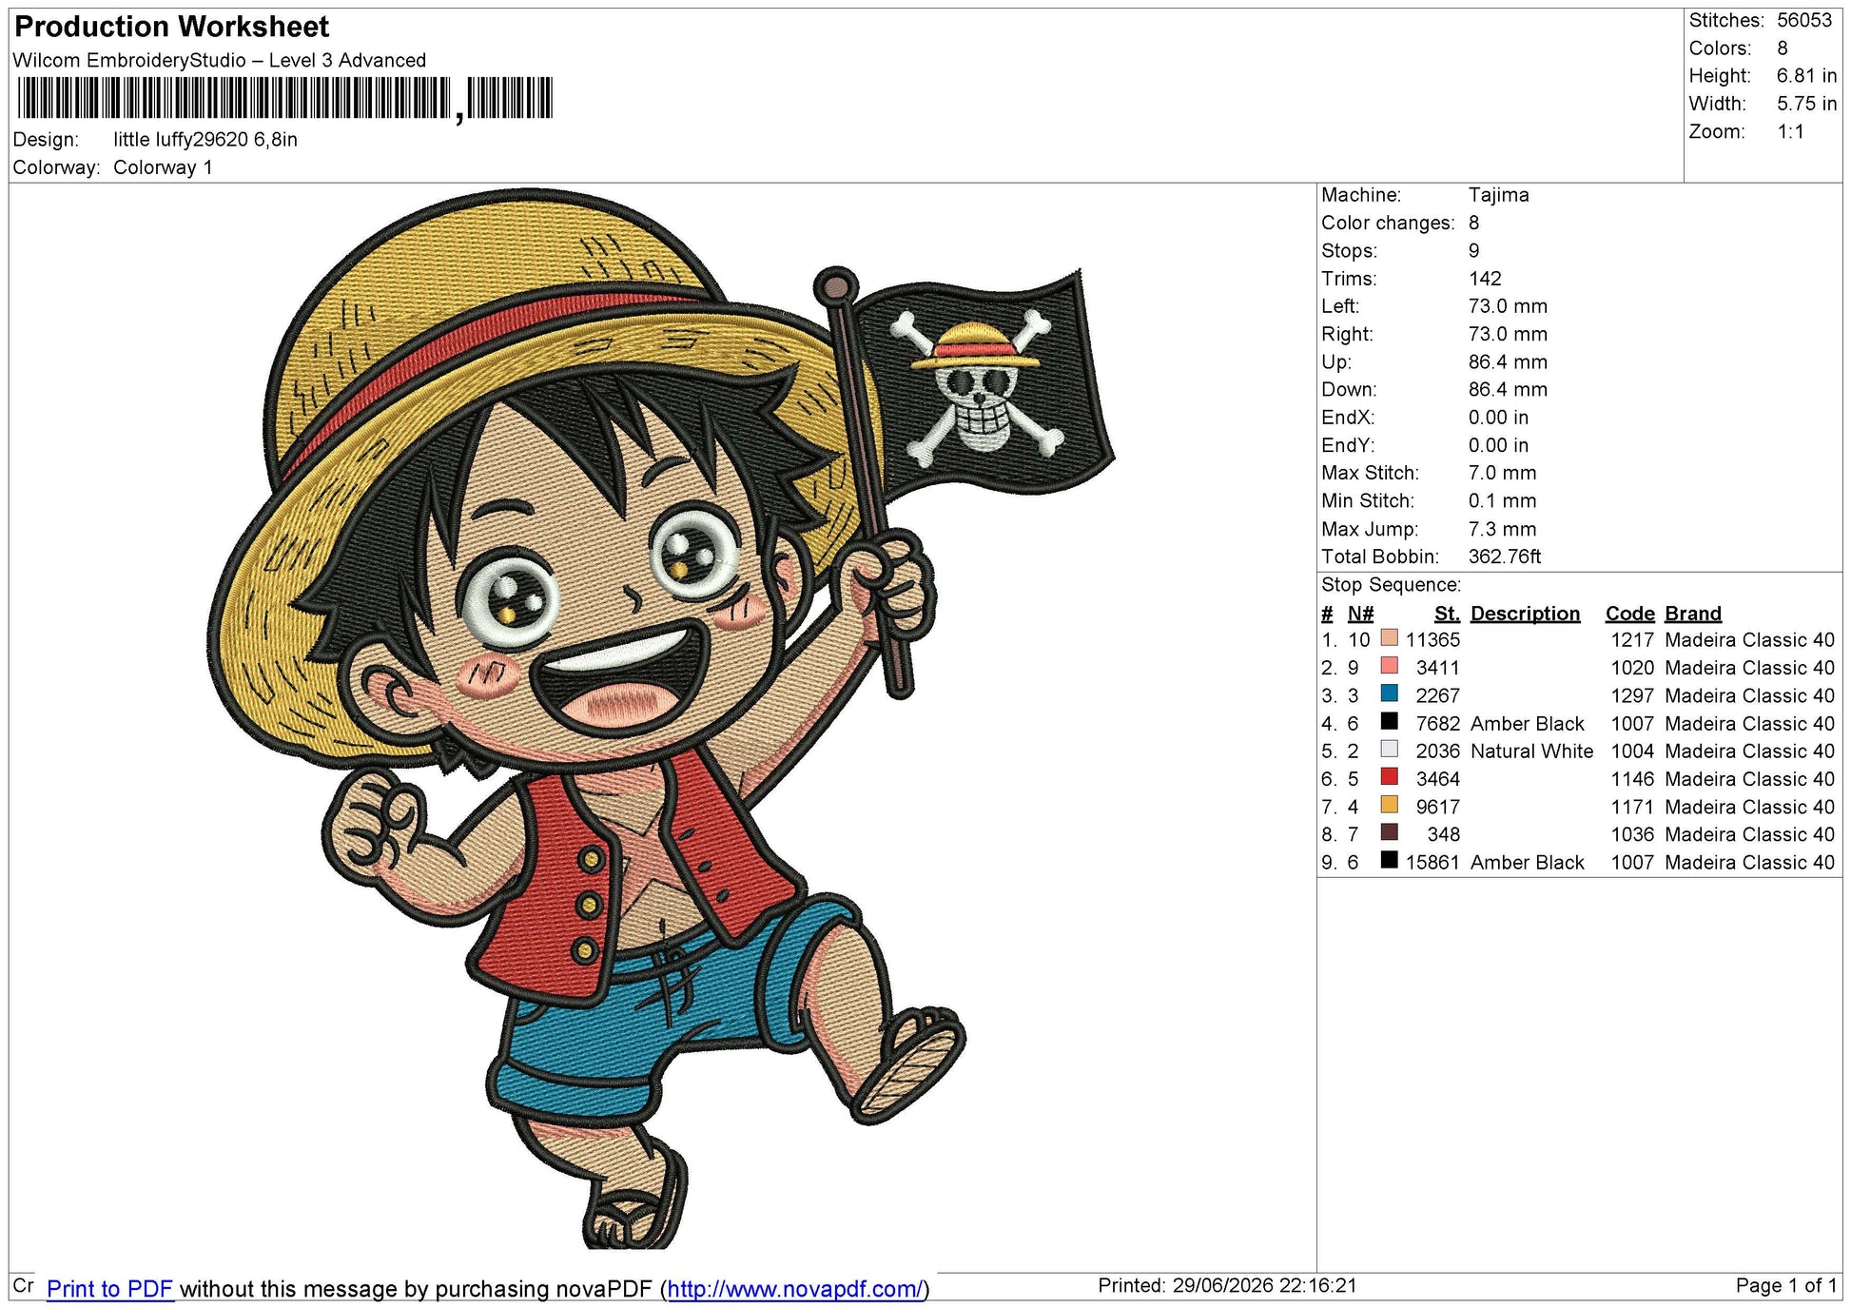
Task: Click the 'Colorway 1' value
Action: pos(163,168)
